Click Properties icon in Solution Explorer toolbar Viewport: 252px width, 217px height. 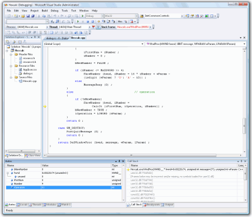tap(8, 42)
